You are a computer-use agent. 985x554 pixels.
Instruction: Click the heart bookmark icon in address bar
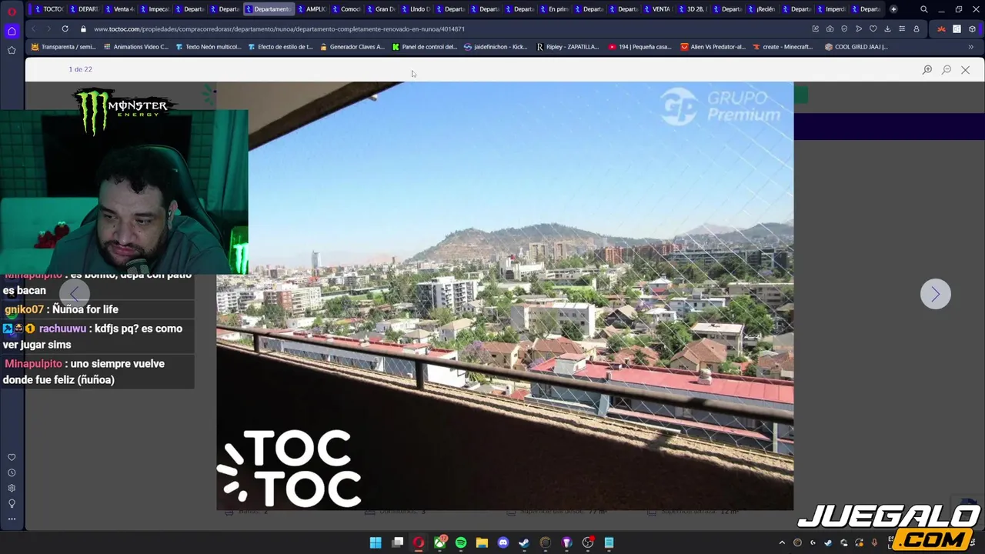pyautogui.click(x=873, y=28)
